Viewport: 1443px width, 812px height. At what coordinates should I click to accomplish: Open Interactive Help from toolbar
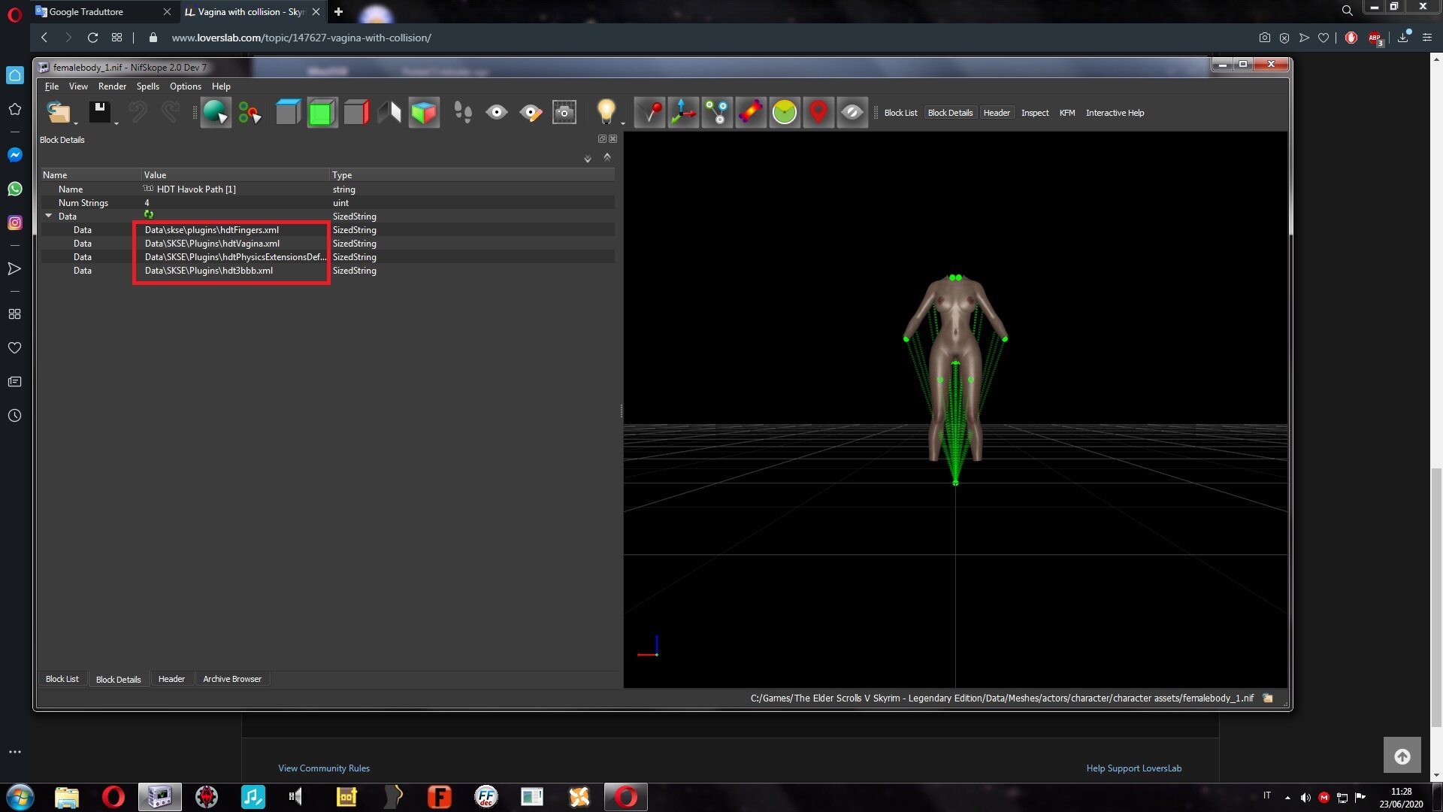click(x=1115, y=113)
